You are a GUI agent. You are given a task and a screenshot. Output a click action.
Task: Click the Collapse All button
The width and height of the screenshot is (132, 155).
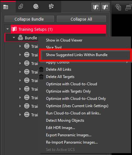click(x=81, y=19)
